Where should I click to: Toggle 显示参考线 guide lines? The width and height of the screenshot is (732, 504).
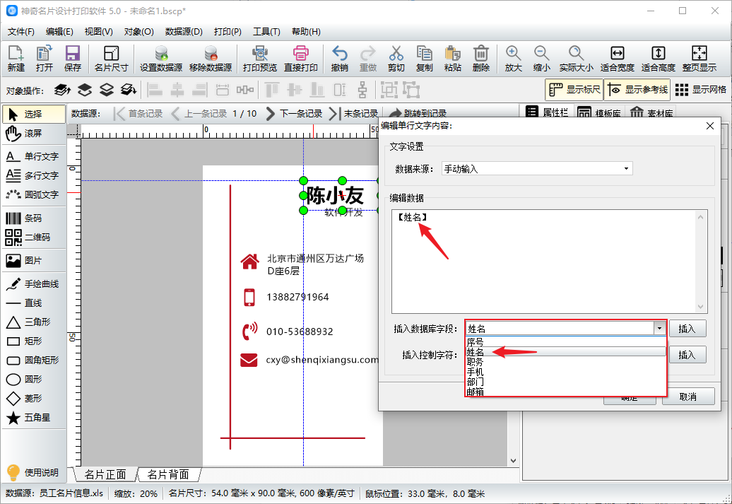637,90
